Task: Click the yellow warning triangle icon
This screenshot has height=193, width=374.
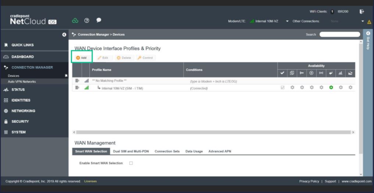Action: coord(369,22)
